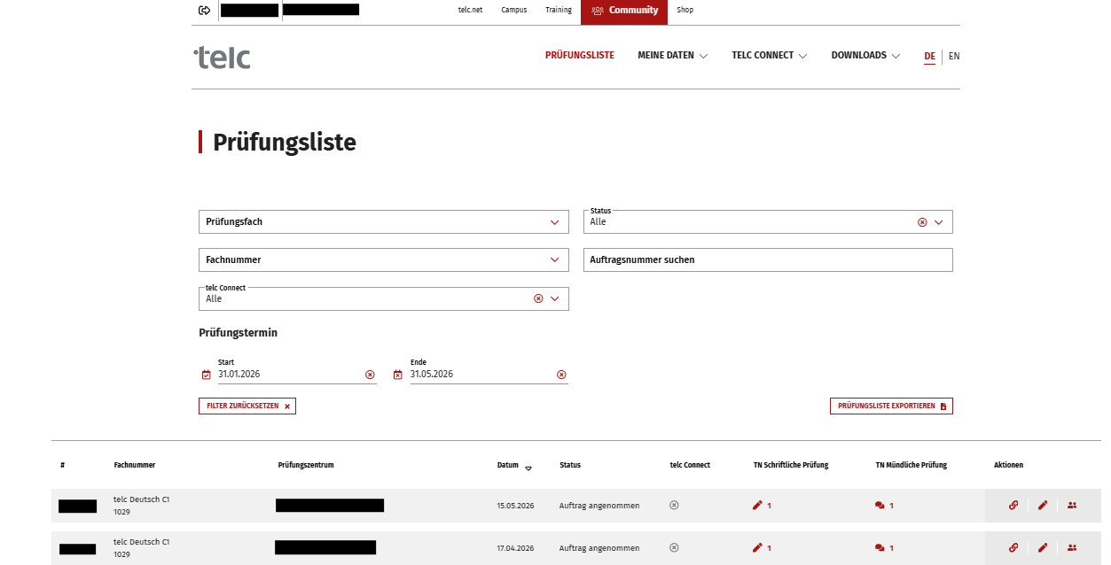Open participants icon in the 17.04.2026 row

(x=1072, y=548)
